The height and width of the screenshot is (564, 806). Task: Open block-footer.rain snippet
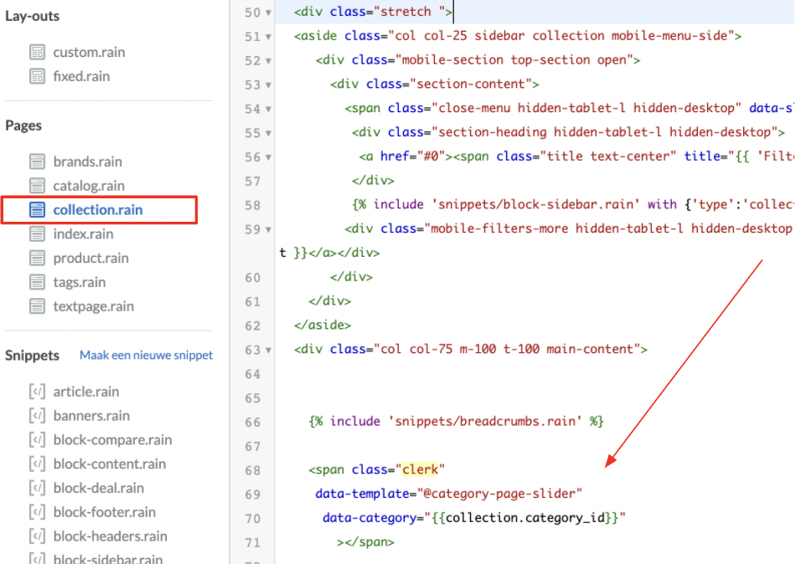(x=104, y=512)
